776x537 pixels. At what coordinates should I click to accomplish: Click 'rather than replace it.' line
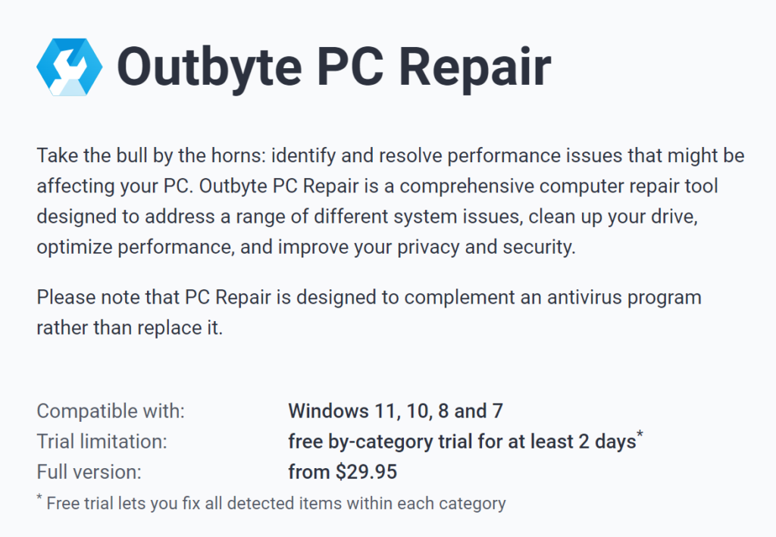pos(130,328)
